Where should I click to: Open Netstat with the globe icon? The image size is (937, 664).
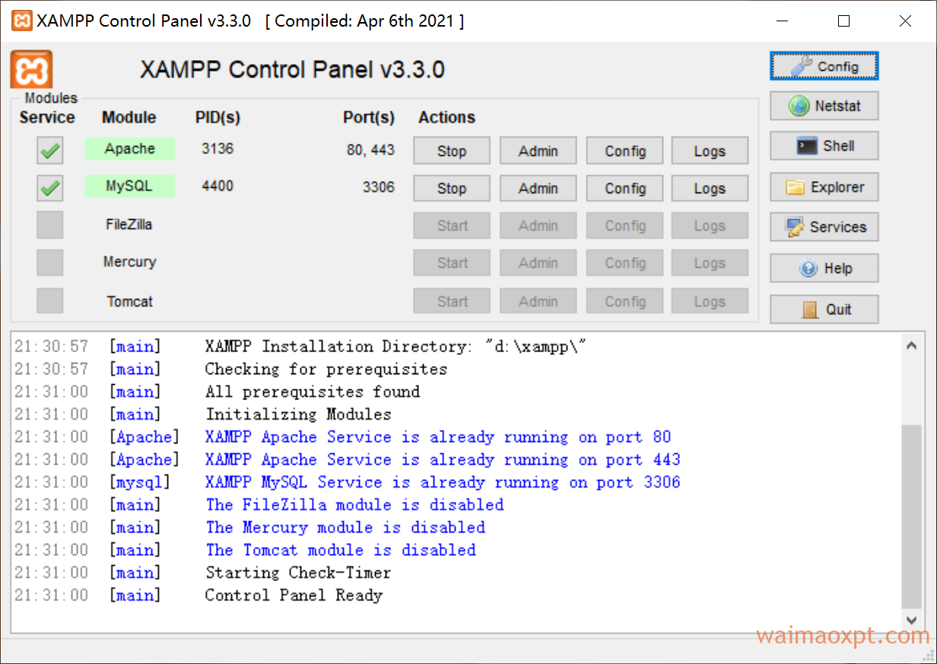799,106
